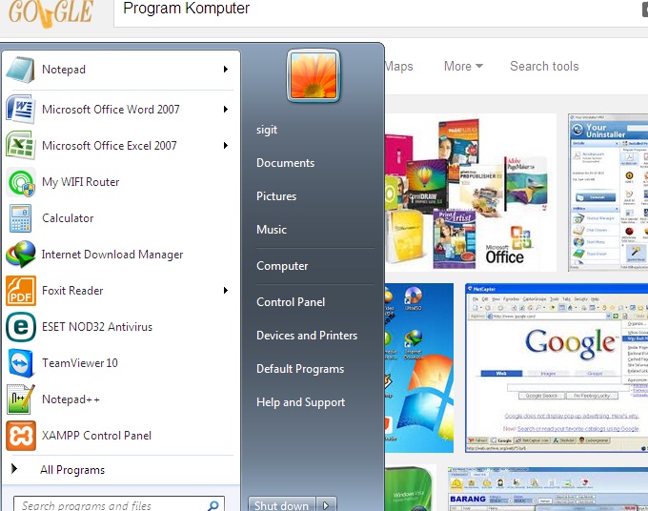Open the XAMPP Control Panel icon
Viewport: 648px width, 511px height.
(x=21, y=436)
